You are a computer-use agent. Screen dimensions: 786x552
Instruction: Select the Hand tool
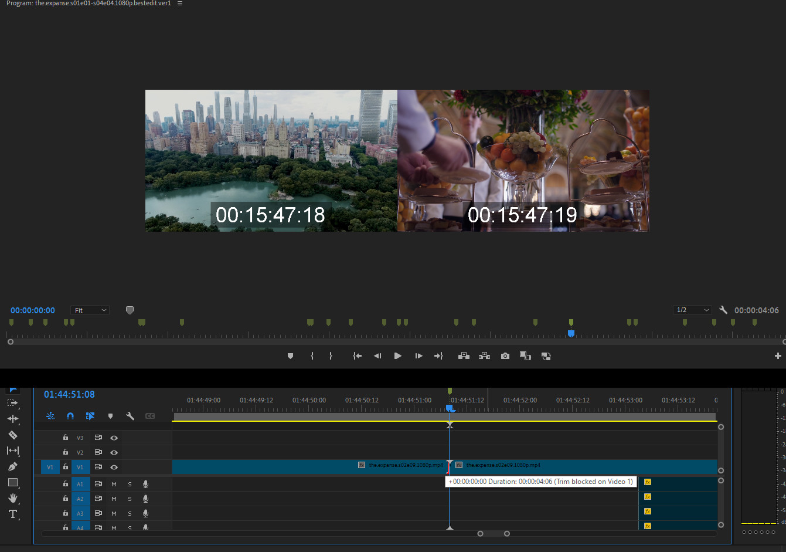click(12, 498)
